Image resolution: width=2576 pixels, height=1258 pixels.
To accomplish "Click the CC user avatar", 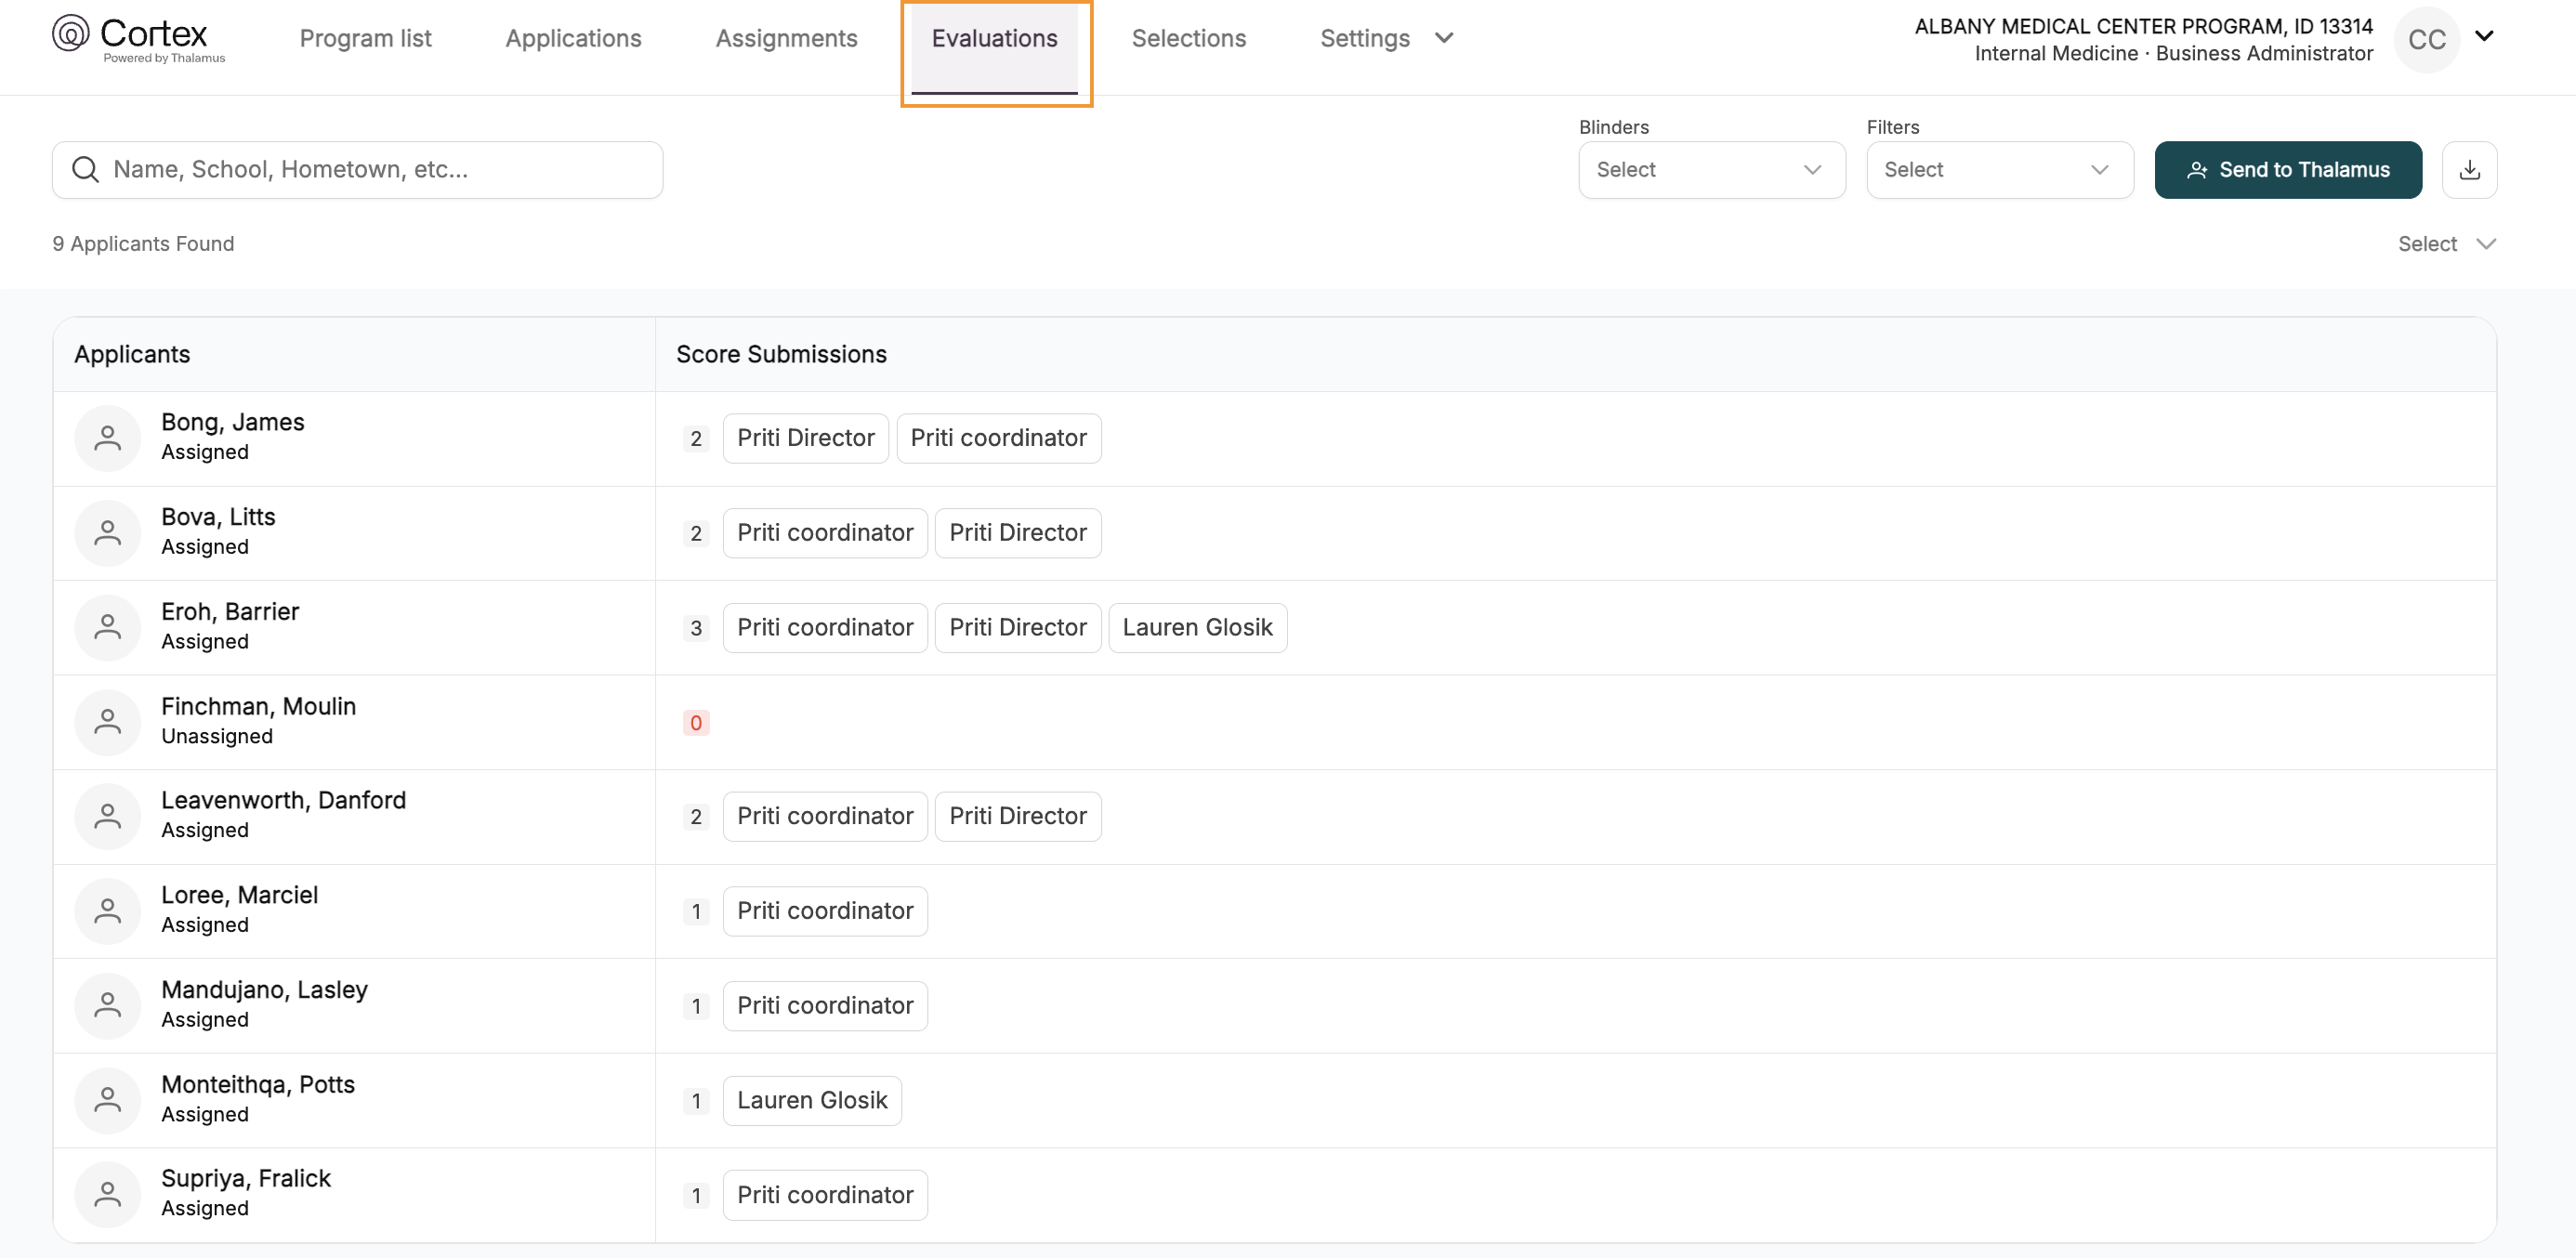I will point(2426,39).
